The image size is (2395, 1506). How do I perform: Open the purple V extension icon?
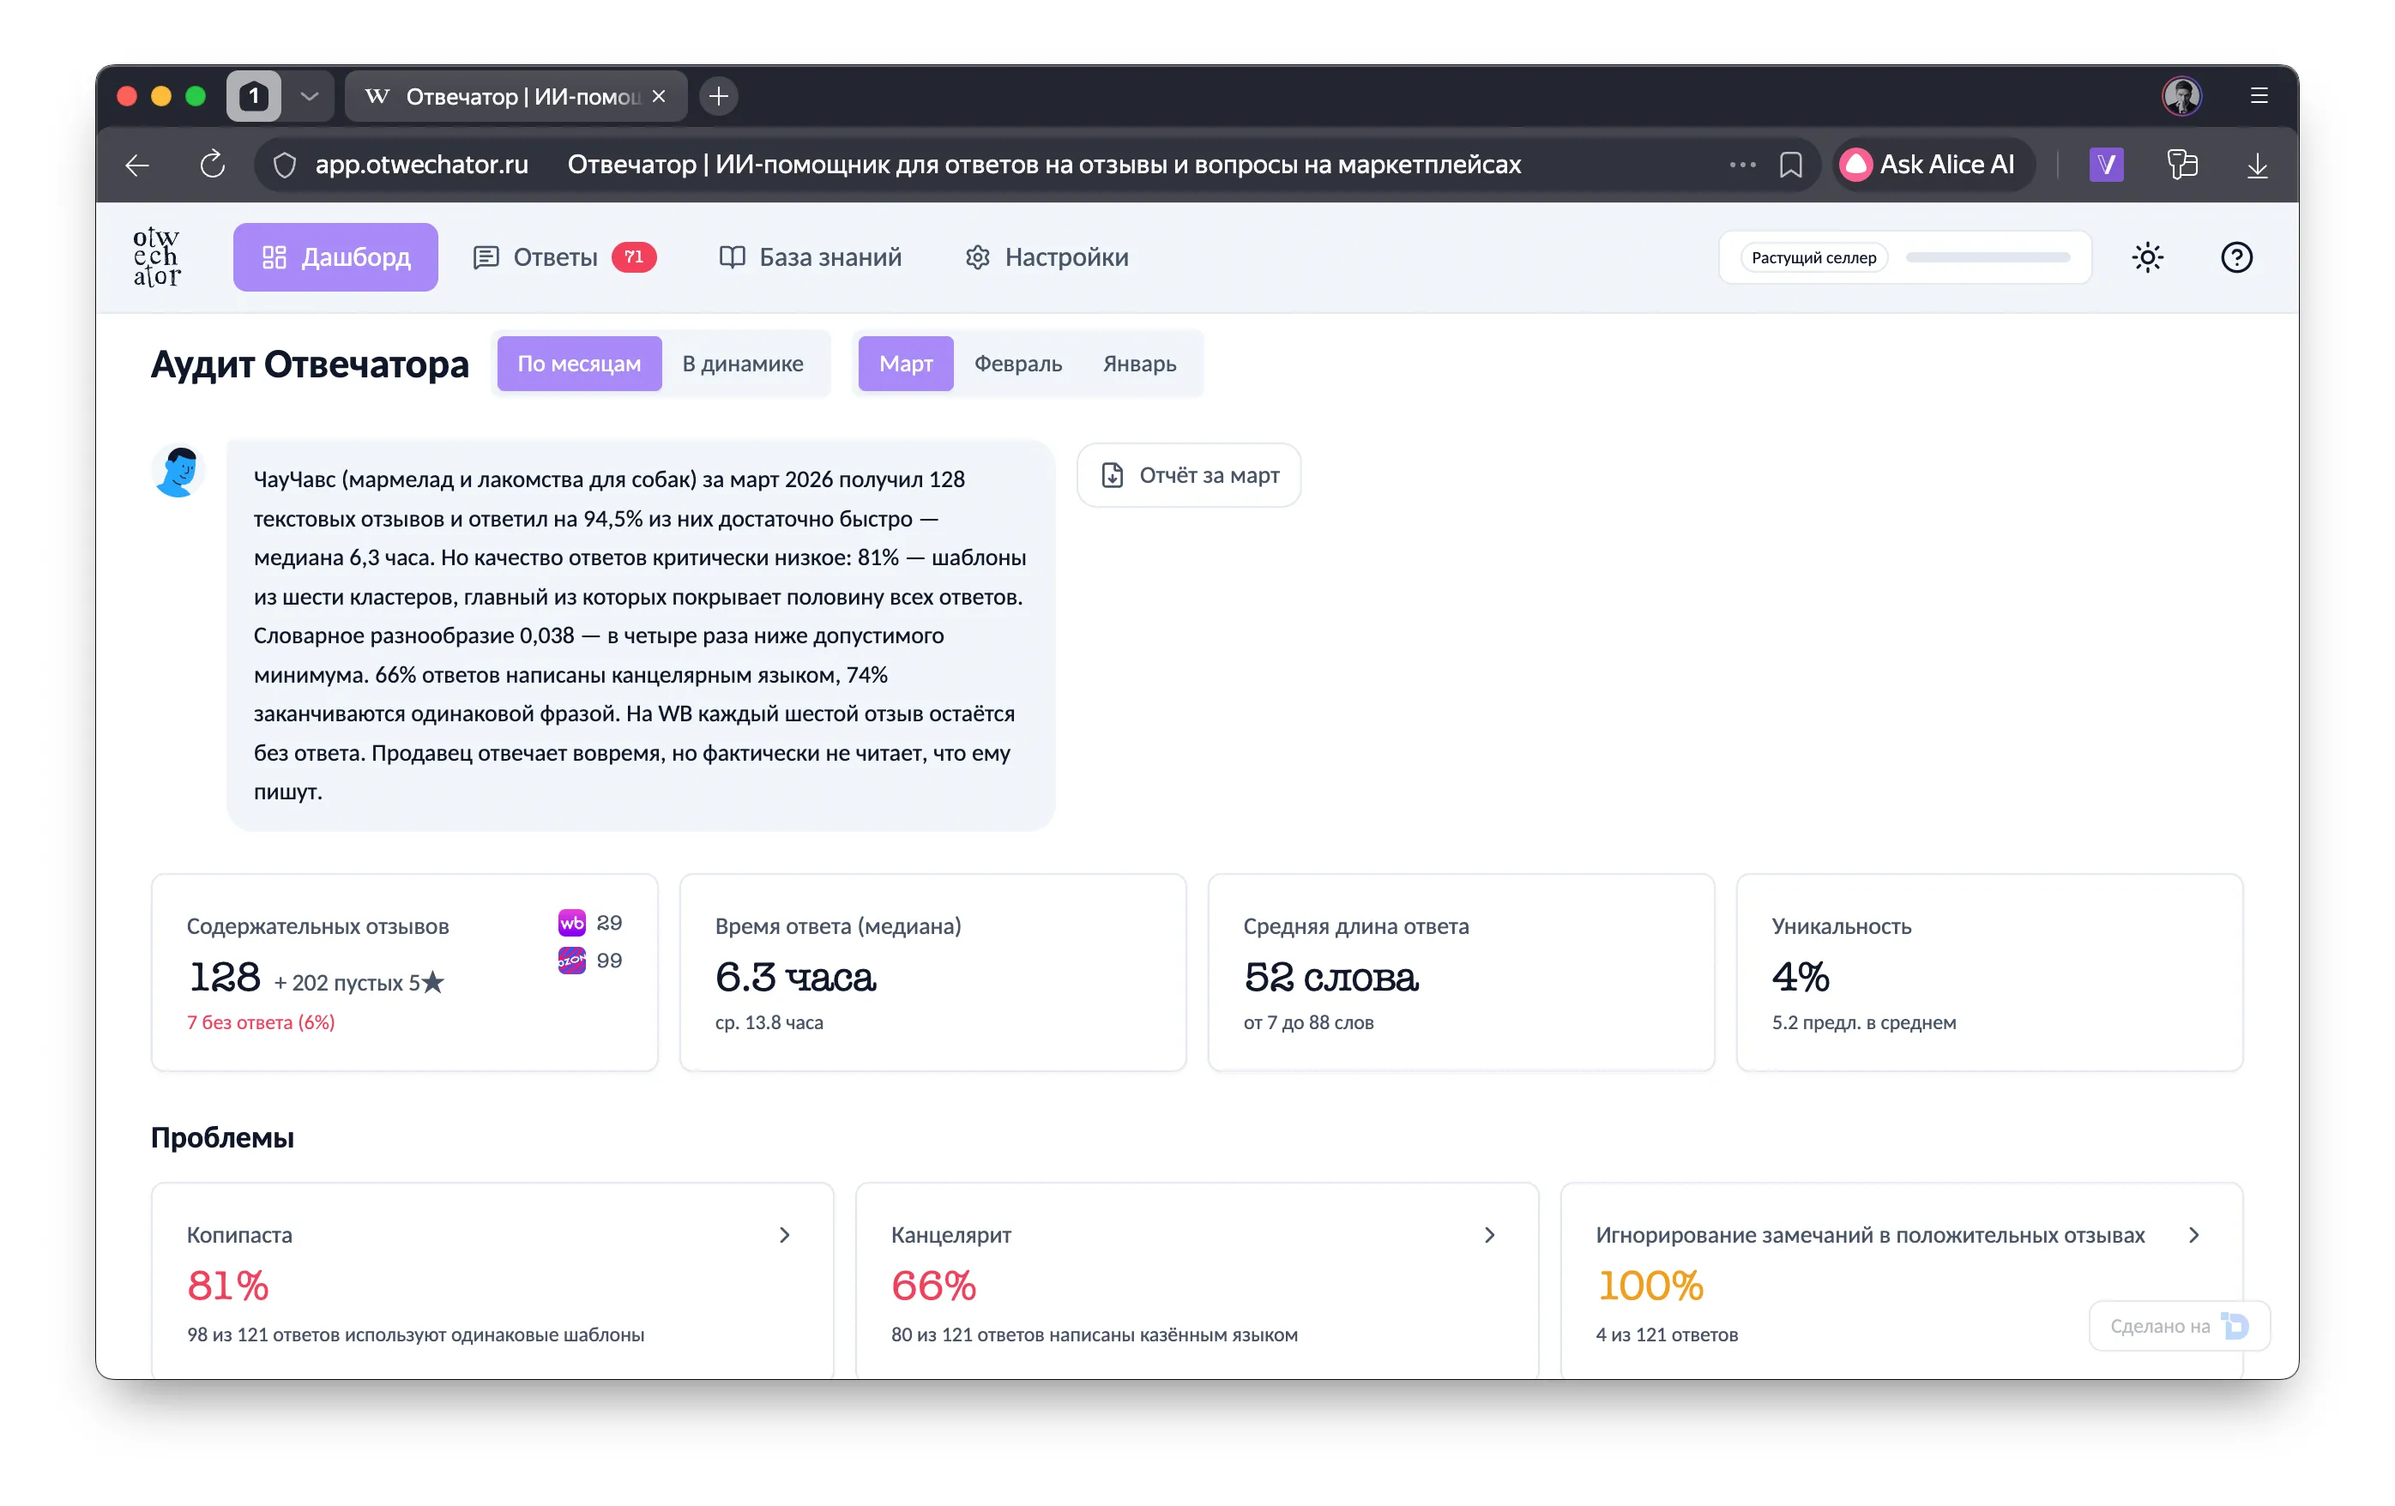[2106, 164]
